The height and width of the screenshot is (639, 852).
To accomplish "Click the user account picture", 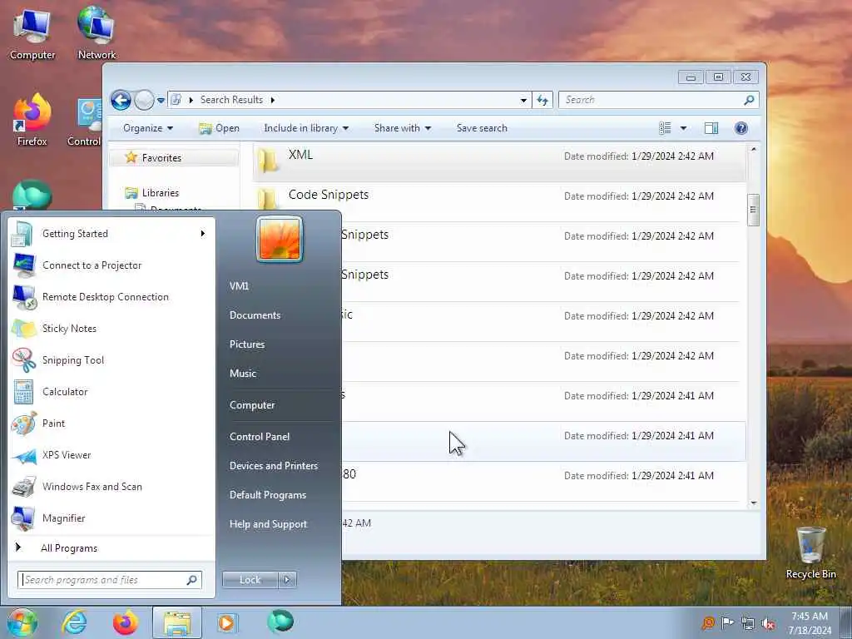I will coord(280,239).
